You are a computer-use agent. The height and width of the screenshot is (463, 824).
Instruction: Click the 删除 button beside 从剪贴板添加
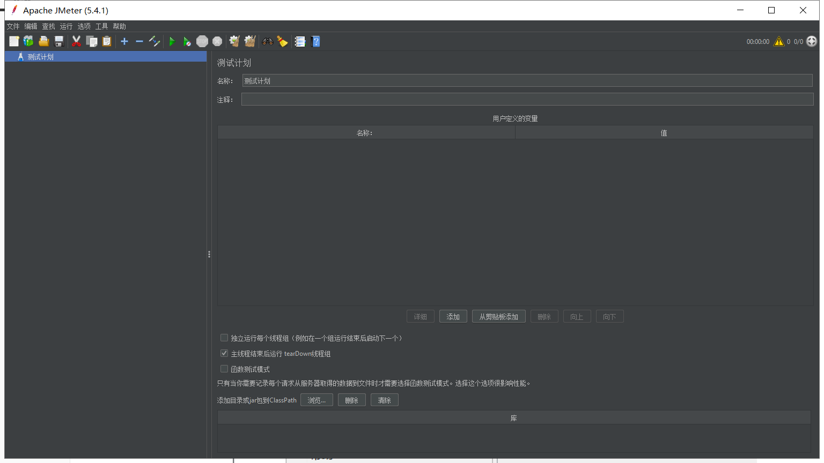pyautogui.click(x=545, y=317)
